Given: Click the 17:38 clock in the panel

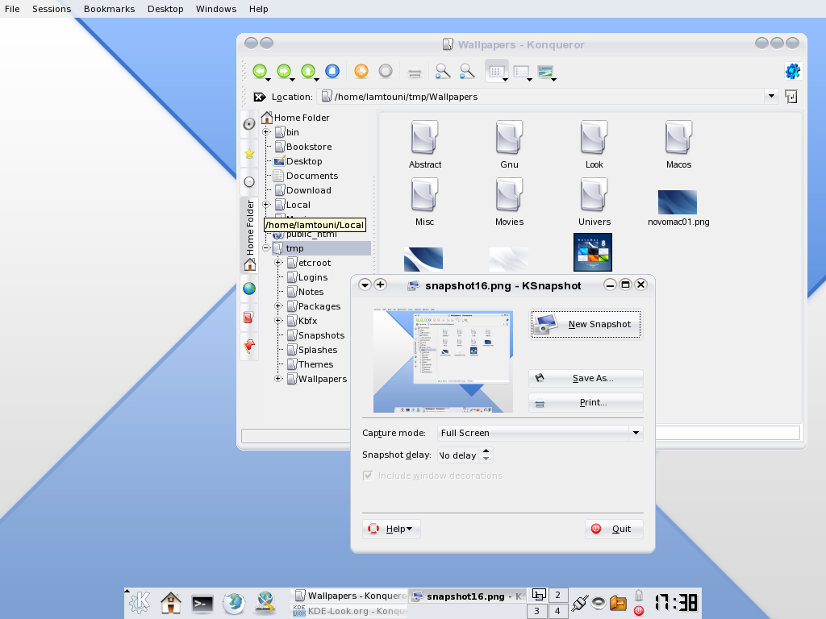Looking at the screenshot, I should click(x=676, y=603).
